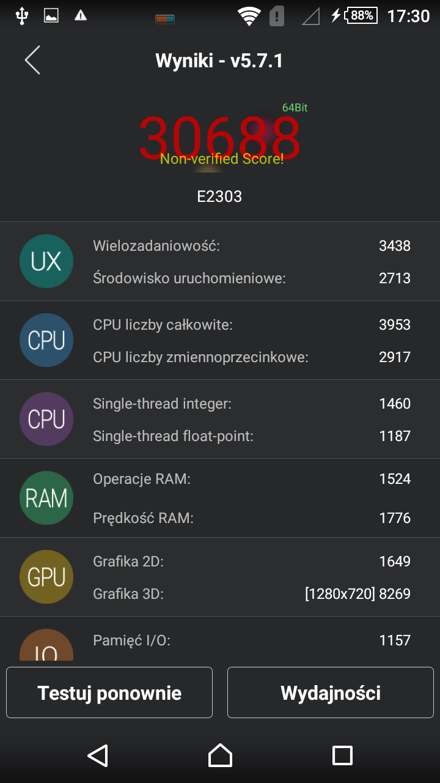The height and width of the screenshot is (783, 440).
Task: Select the green RAM category icon
Action: pyautogui.click(x=46, y=498)
